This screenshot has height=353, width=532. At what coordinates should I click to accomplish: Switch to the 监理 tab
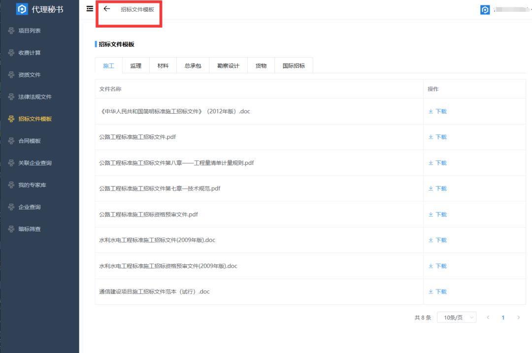(x=135, y=64)
